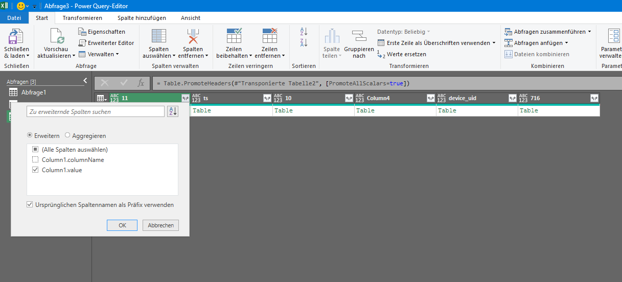Click the Zeilen beibehalten icon
This screenshot has height=282, width=622.
pyautogui.click(x=234, y=36)
